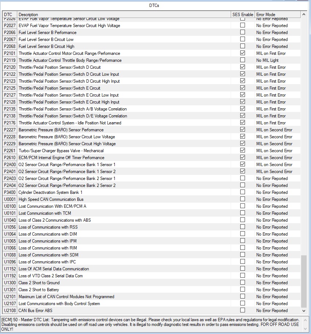Viewport: 311px width, 334px height.
Task: Uncheck SES Enable for P2A01
Action: (242, 171)
